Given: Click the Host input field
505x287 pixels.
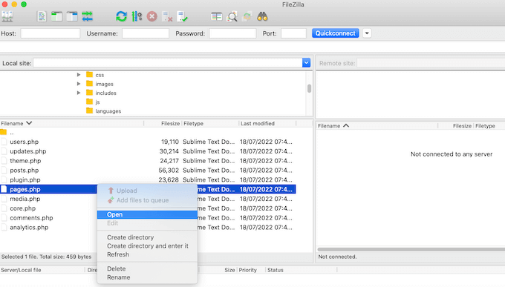Looking at the screenshot, I should point(50,33).
